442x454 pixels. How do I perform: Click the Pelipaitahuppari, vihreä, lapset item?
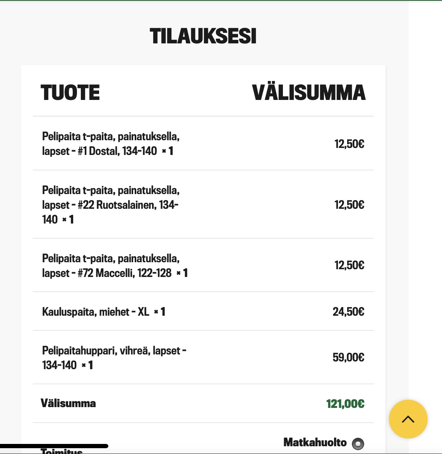click(x=114, y=358)
